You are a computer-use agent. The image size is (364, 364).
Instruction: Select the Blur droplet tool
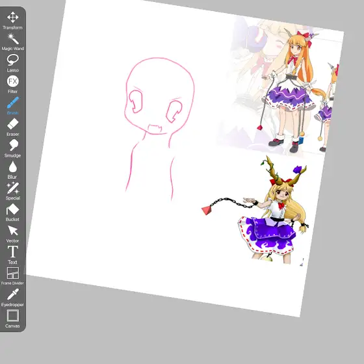click(x=12, y=170)
